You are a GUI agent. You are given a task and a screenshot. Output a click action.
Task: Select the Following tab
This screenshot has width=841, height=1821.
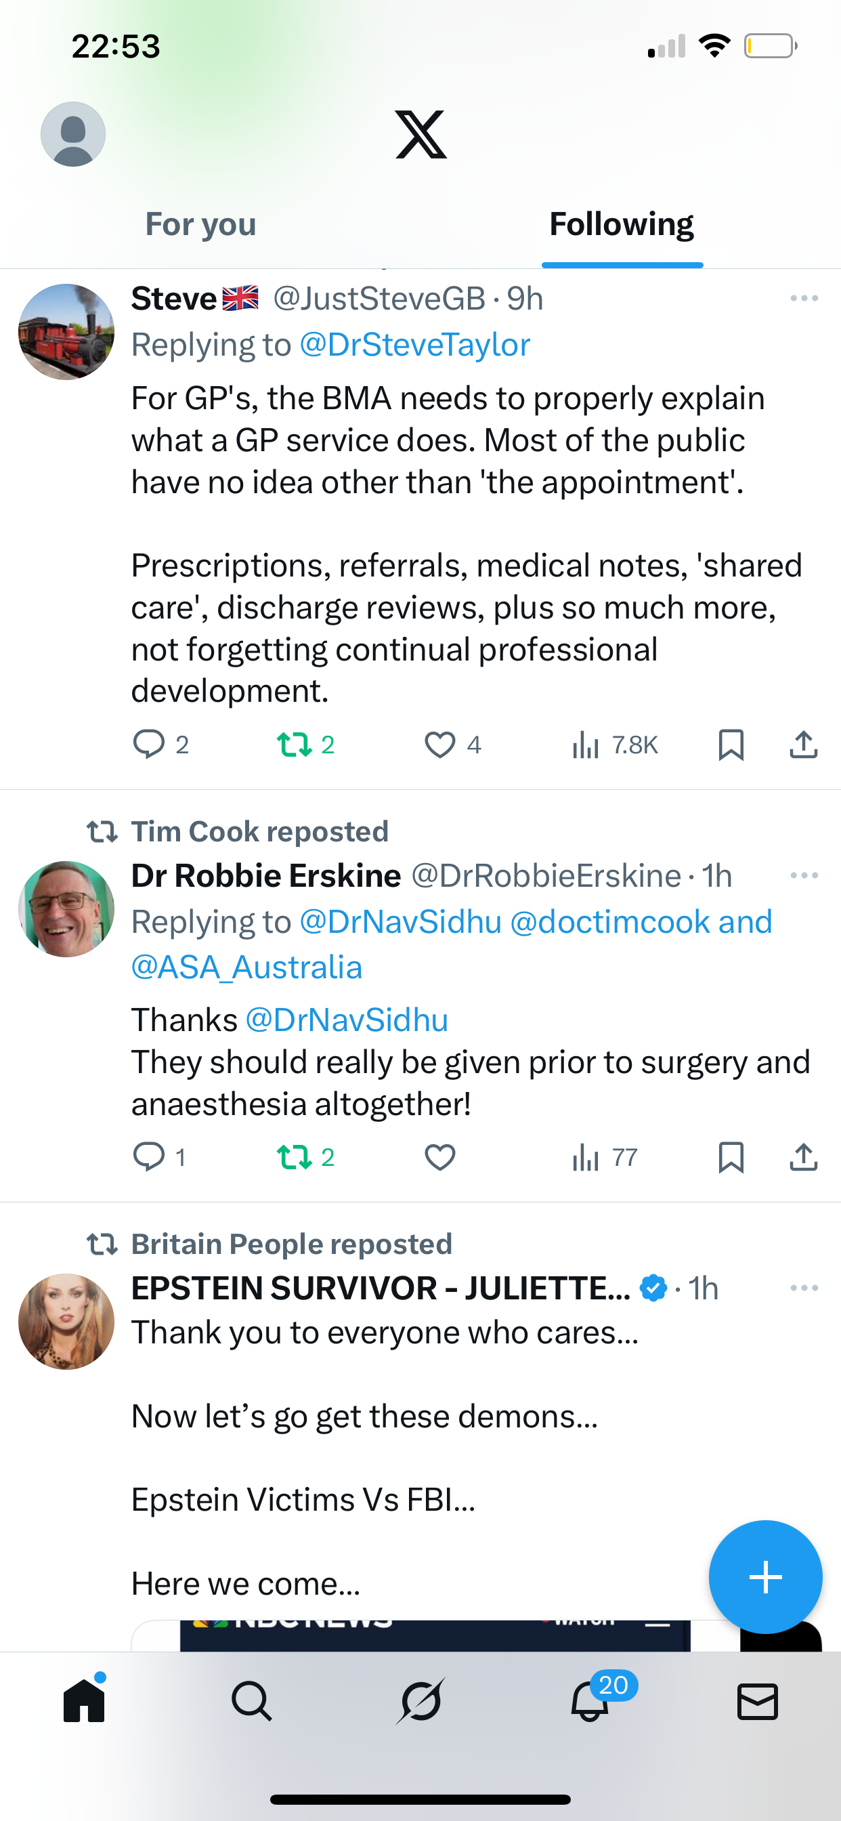622,224
